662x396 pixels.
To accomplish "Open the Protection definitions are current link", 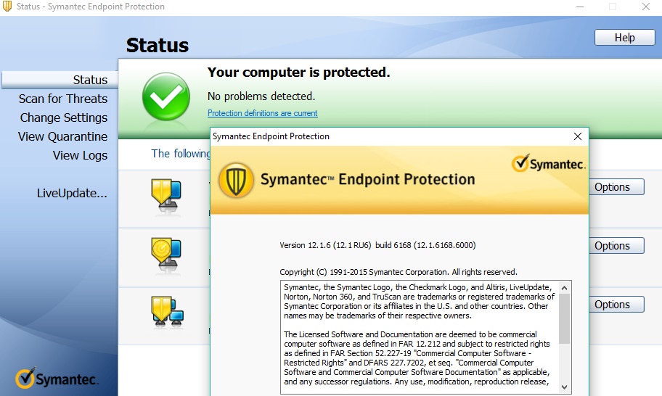I will (x=262, y=113).
